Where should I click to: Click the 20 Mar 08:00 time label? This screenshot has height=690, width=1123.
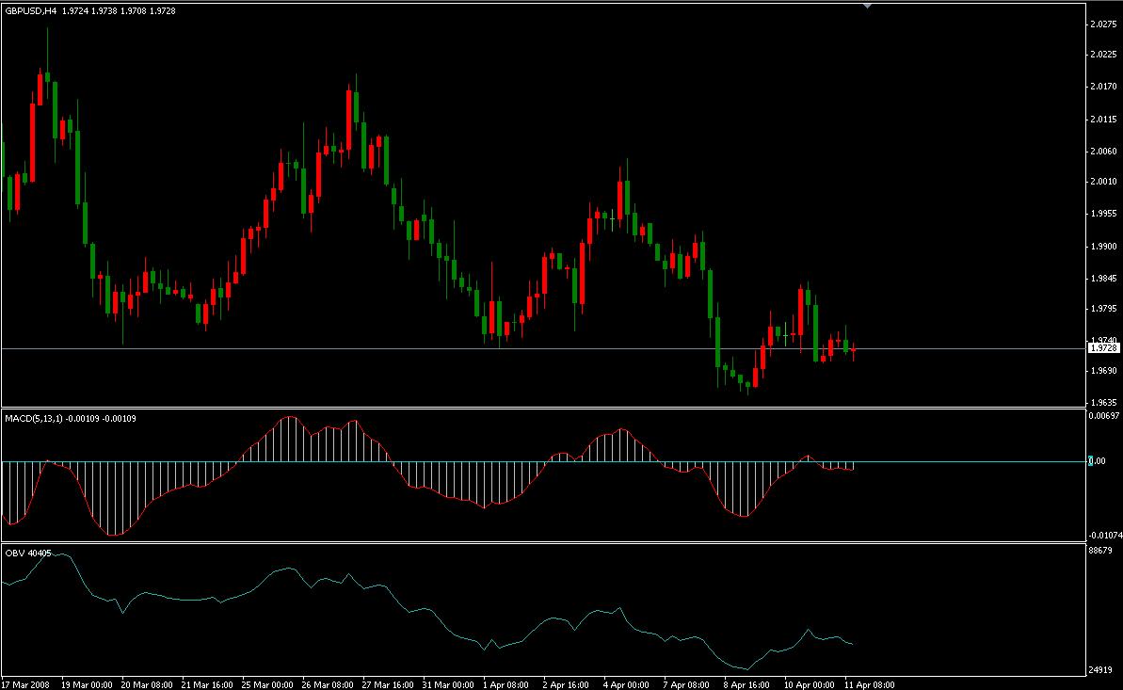click(x=147, y=685)
